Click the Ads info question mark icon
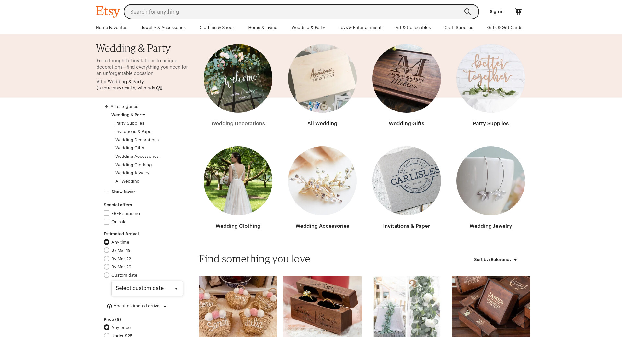622x337 pixels. coord(159,88)
